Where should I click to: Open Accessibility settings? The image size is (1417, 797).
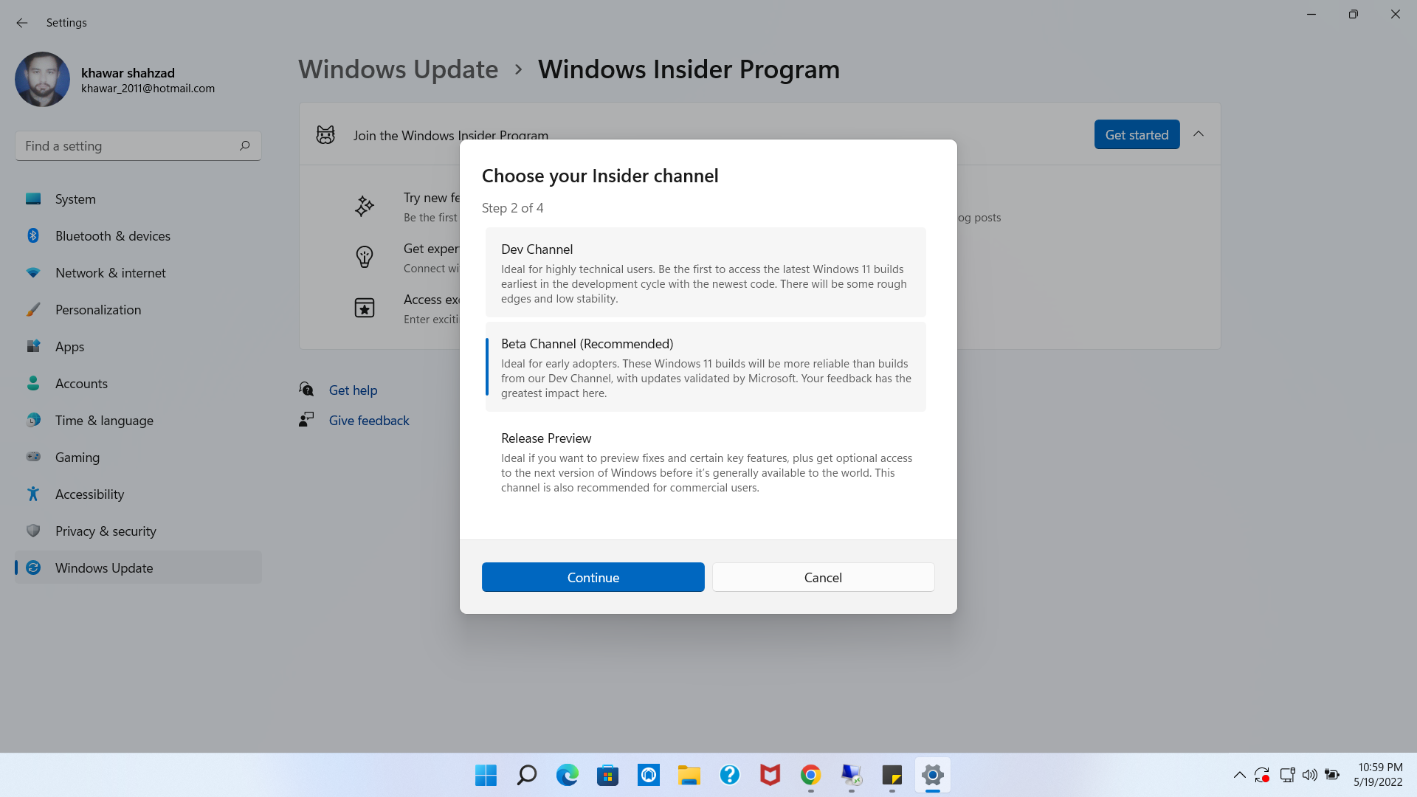tap(138, 494)
